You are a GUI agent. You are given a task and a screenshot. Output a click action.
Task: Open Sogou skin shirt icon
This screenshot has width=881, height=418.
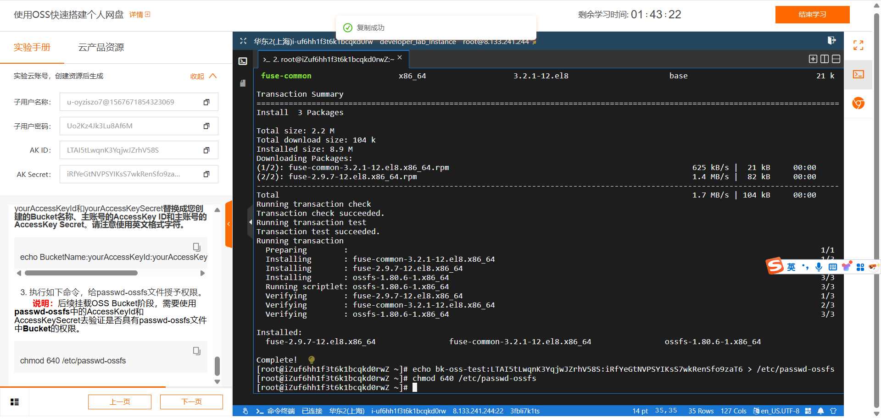[x=847, y=267]
